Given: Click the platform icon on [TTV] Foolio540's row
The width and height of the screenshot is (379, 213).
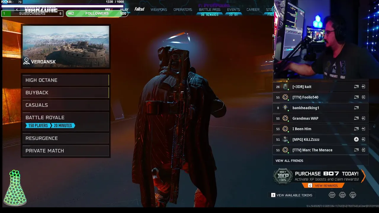Looking at the screenshot, I should (x=356, y=97).
